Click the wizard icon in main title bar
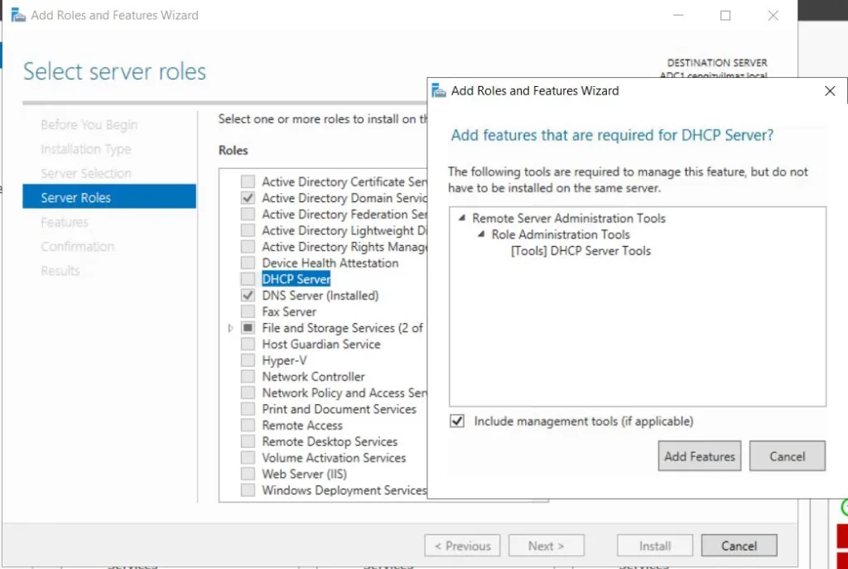Image resolution: width=848 pixels, height=569 pixels. [x=18, y=15]
